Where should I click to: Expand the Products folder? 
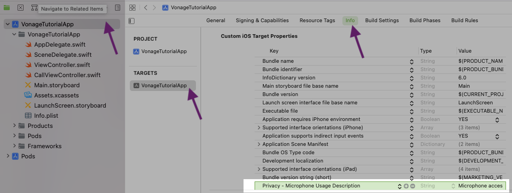[15, 126]
